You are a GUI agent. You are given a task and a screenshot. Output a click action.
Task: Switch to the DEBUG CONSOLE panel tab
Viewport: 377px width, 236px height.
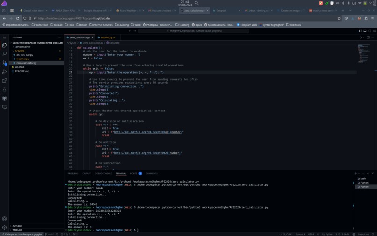click(x=103, y=173)
